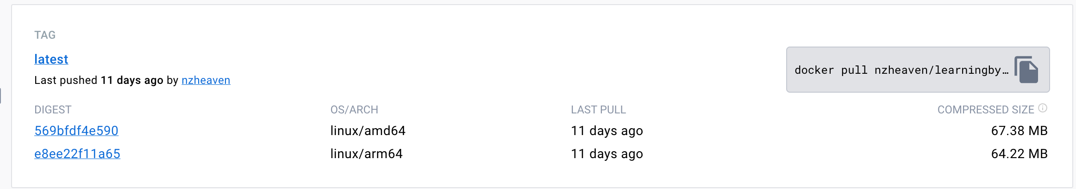Click the LAST PULL column header

[598, 110]
